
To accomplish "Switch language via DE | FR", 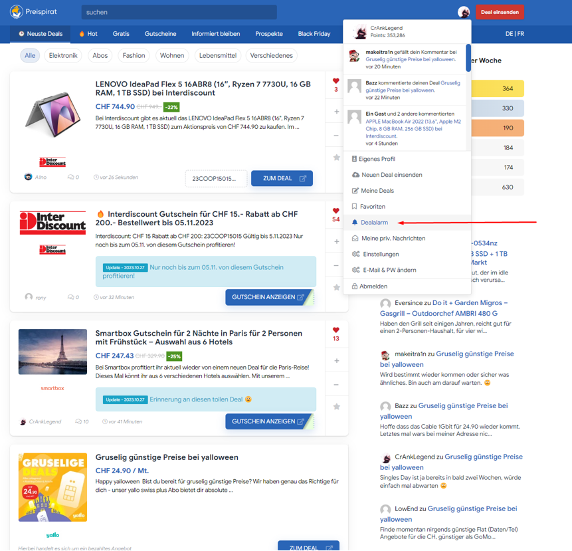I will (x=514, y=34).
